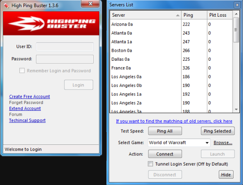Select the France 0a server row
Viewport: 243px width, 185px height.
171,68
